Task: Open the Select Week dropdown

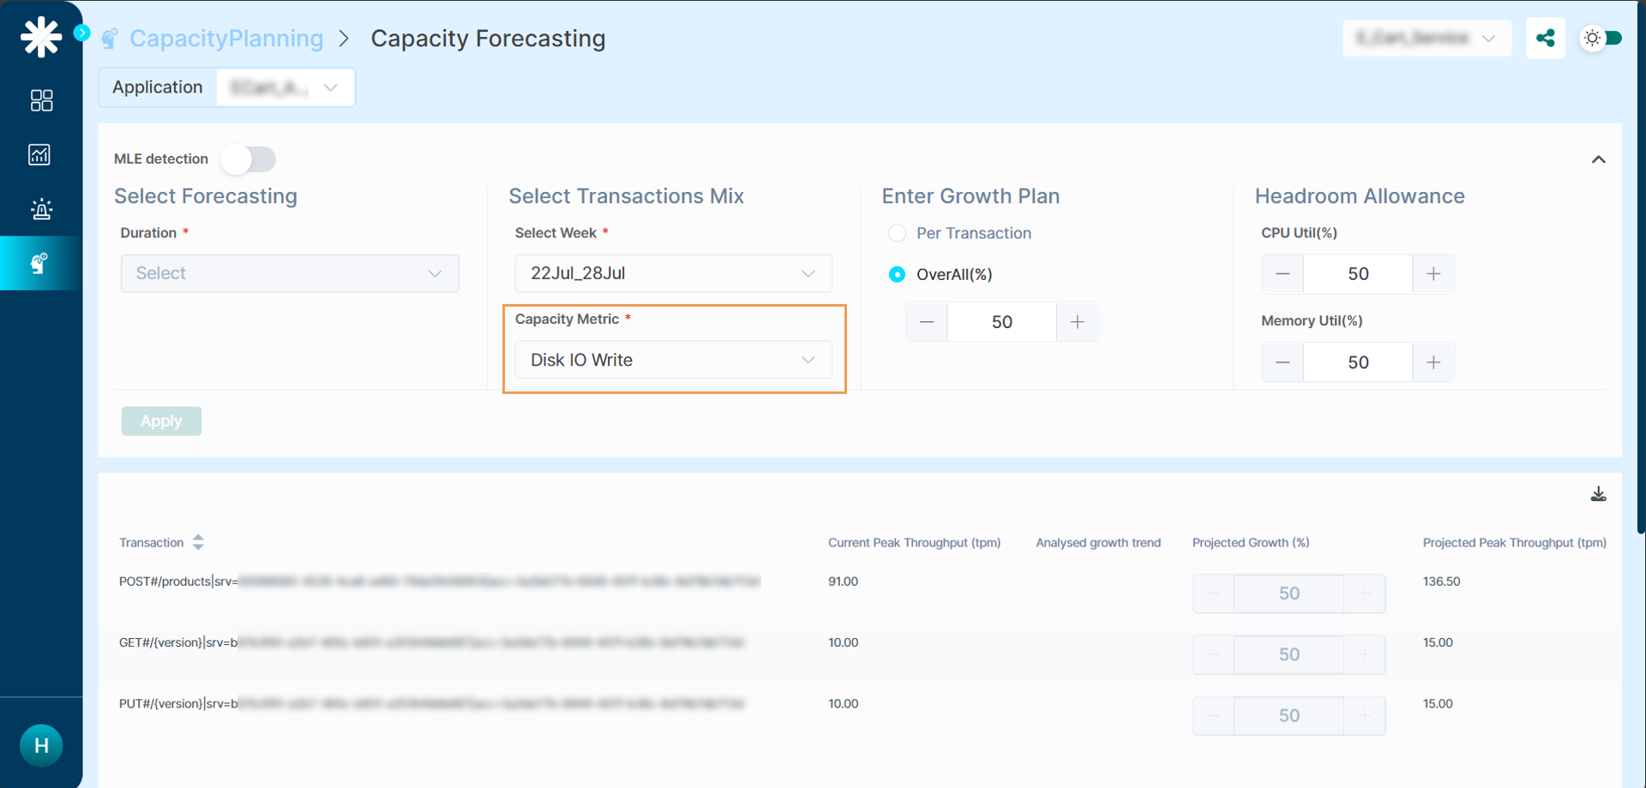Action: [x=673, y=273]
